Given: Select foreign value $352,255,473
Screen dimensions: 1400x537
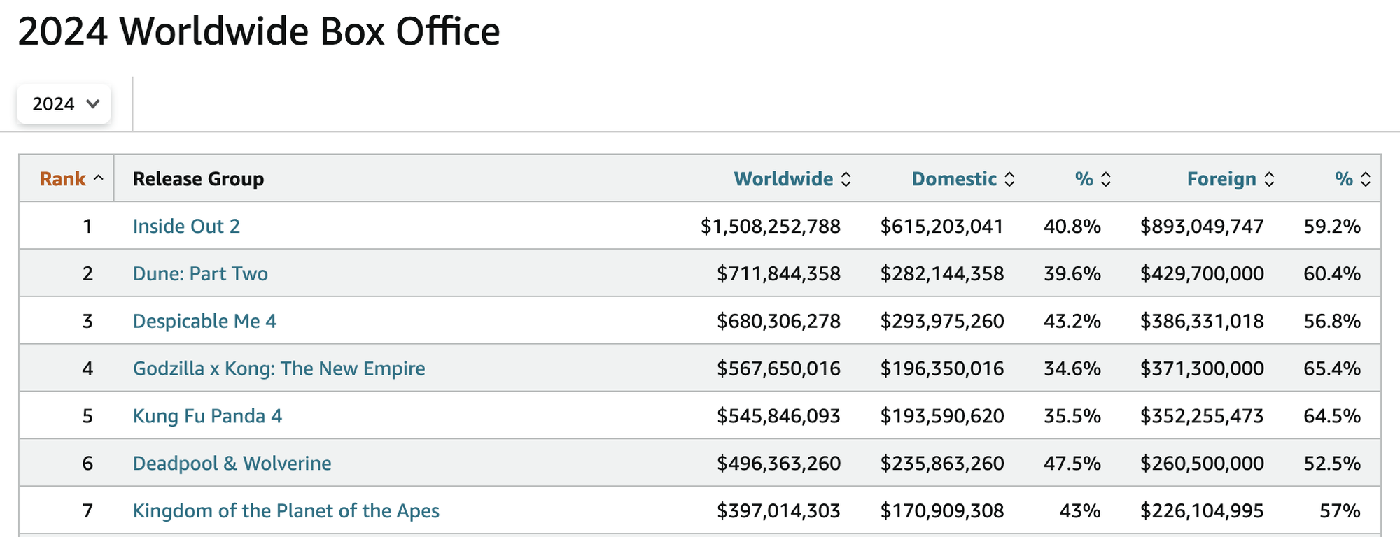Looking at the screenshot, I should (x=1202, y=417).
